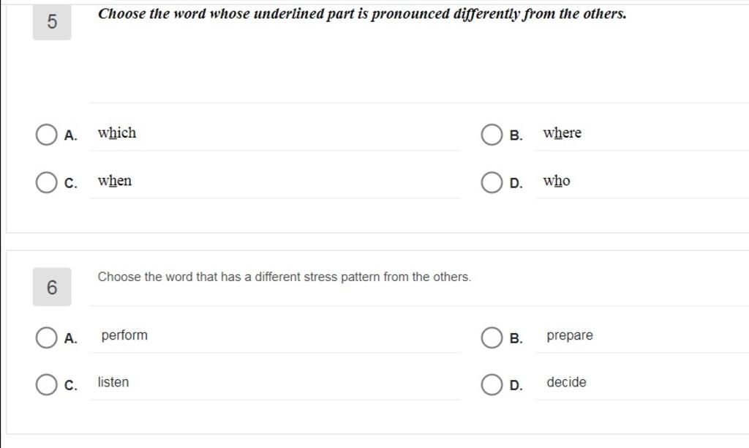
Task: Click the answer text 'listen'
Action: click(x=113, y=382)
